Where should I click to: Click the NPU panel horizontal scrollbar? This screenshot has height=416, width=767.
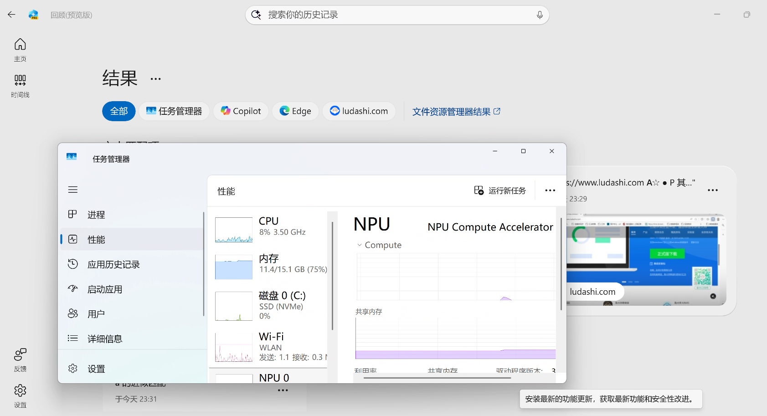(438, 378)
